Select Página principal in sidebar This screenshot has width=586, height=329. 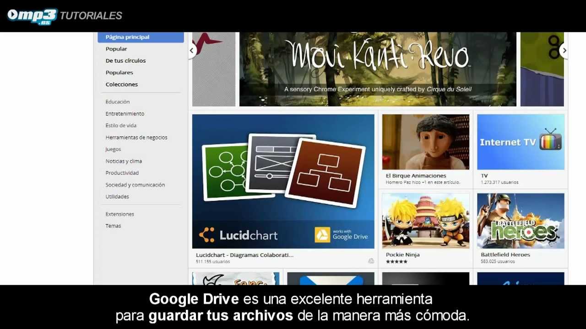click(x=141, y=37)
